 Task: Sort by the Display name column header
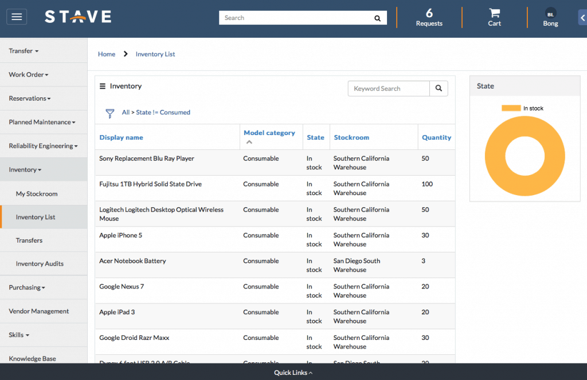click(121, 137)
